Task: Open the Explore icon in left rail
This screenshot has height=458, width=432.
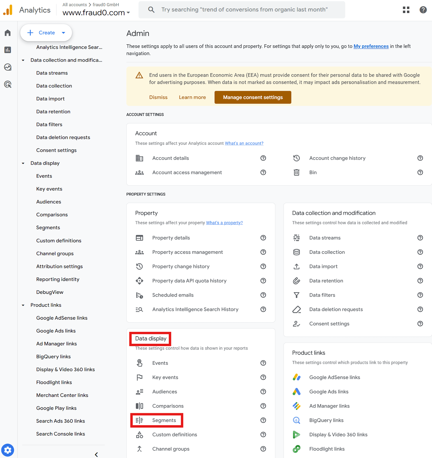Action: pos(8,67)
